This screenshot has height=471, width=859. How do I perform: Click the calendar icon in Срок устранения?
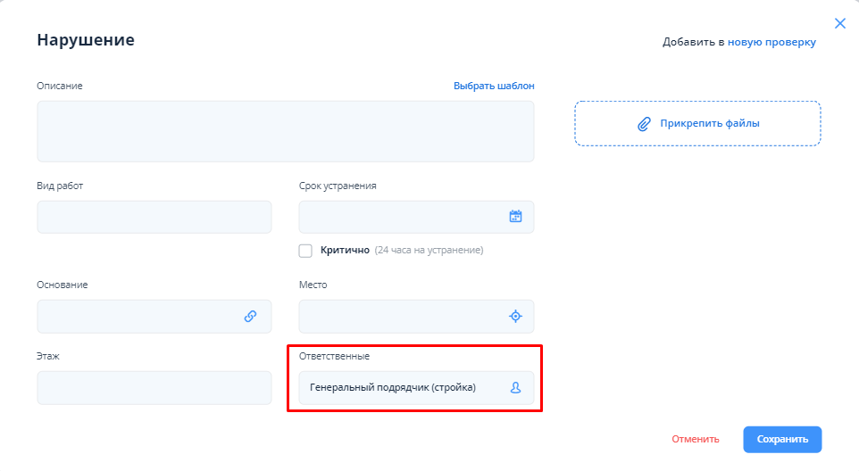pos(515,216)
